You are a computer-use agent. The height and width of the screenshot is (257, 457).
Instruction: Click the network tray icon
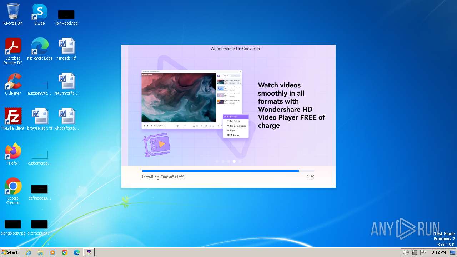(x=415, y=252)
